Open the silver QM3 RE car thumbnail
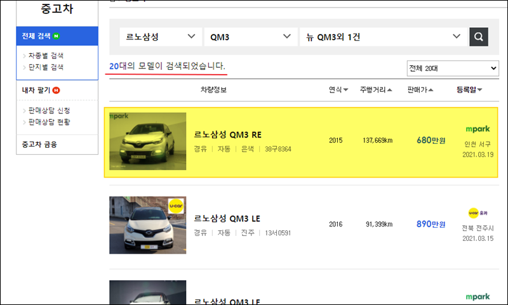Viewport: 508px width, 305px height. [148, 141]
